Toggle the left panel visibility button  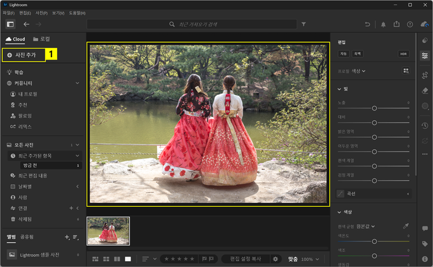(x=10, y=24)
